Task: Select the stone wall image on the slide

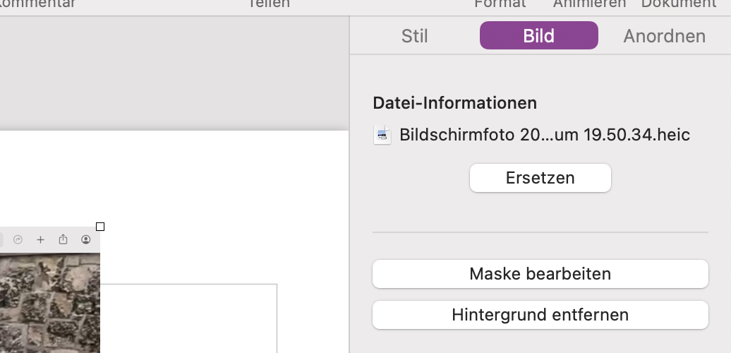Action: [x=49, y=304]
